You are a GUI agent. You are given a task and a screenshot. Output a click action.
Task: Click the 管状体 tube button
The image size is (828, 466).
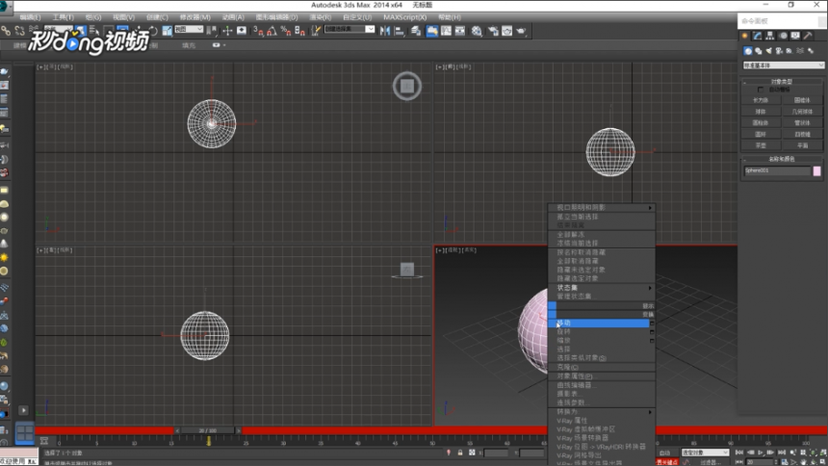802,122
